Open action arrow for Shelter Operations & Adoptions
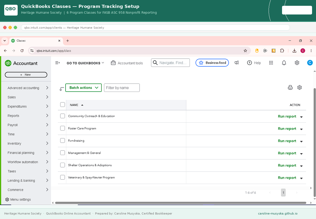 pos(301,166)
